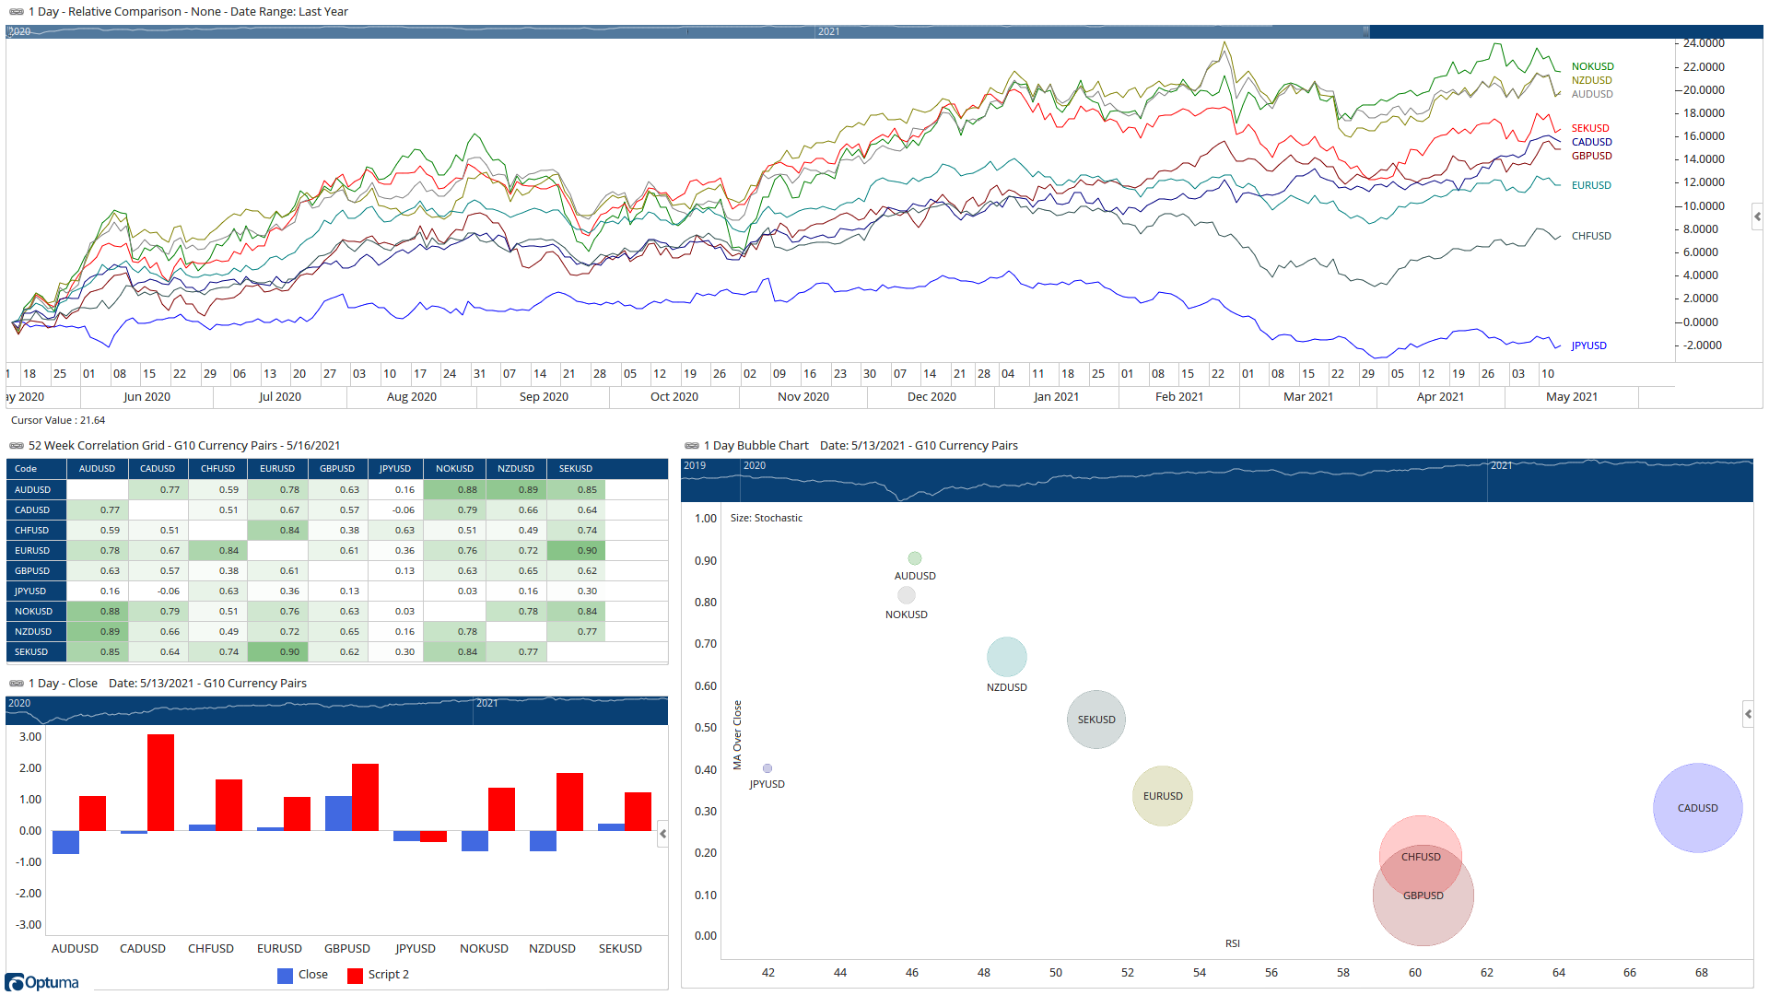Expand side panel arrow on comparison chart

pyautogui.click(x=1757, y=217)
